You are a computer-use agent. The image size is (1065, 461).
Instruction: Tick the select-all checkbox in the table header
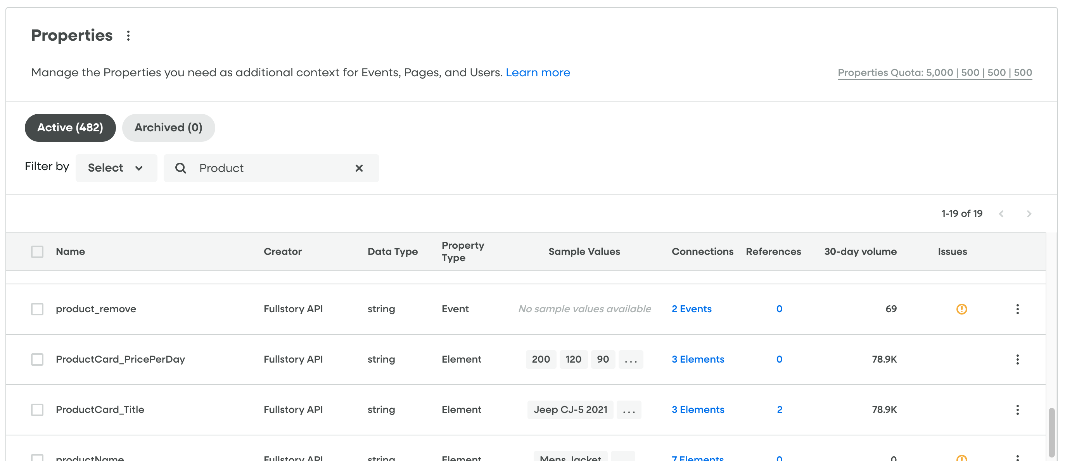click(37, 251)
